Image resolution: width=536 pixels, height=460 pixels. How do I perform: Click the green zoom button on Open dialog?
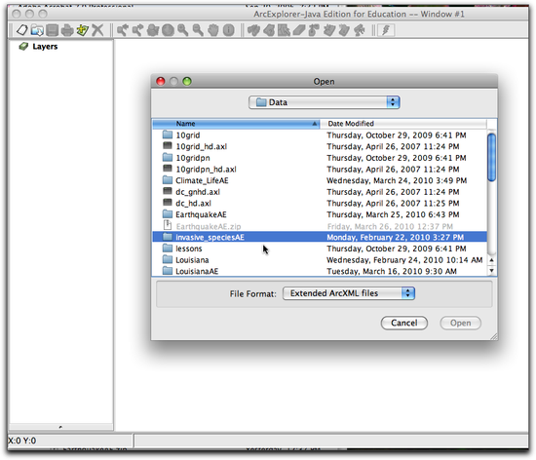pyautogui.click(x=187, y=81)
